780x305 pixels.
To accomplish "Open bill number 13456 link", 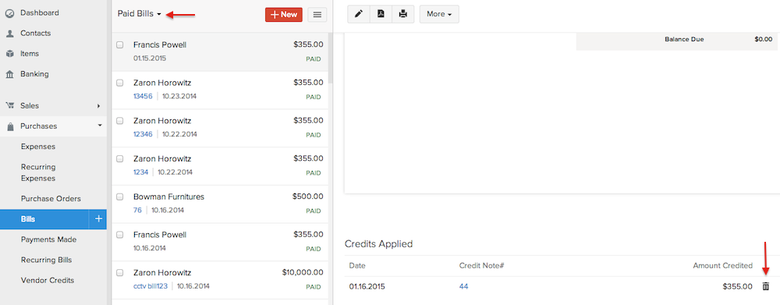I will coord(143,96).
